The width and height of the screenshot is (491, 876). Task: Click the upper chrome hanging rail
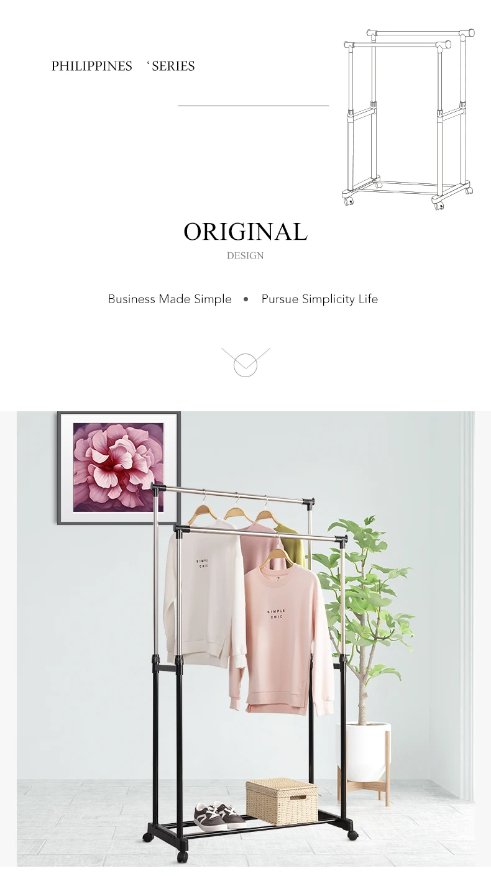(233, 494)
